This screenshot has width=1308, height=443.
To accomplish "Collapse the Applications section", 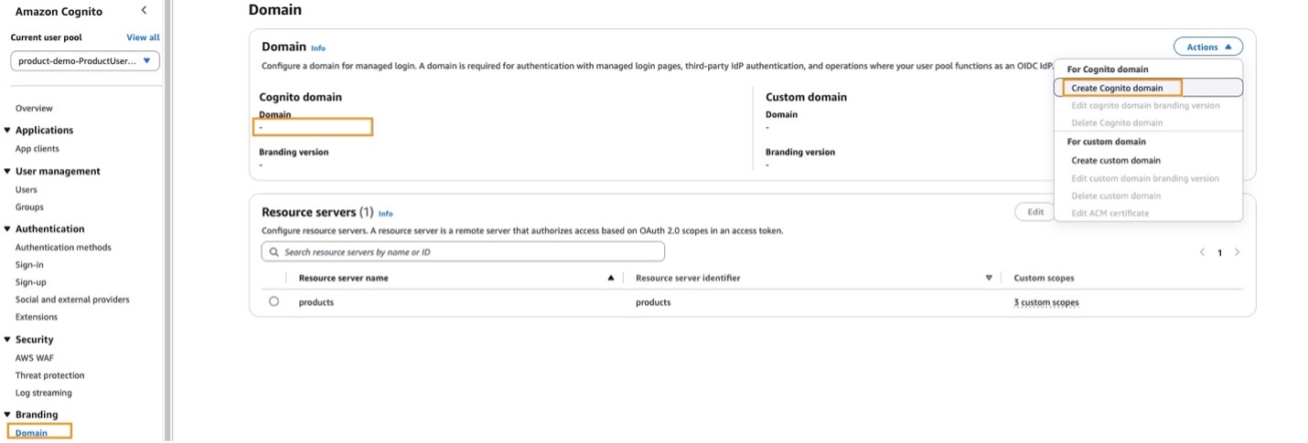I will coord(8,131).
